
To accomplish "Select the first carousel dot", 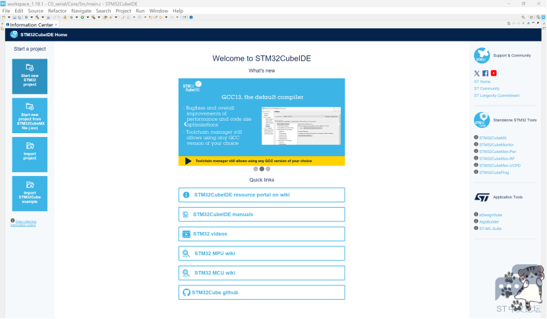I will point(256,169).
